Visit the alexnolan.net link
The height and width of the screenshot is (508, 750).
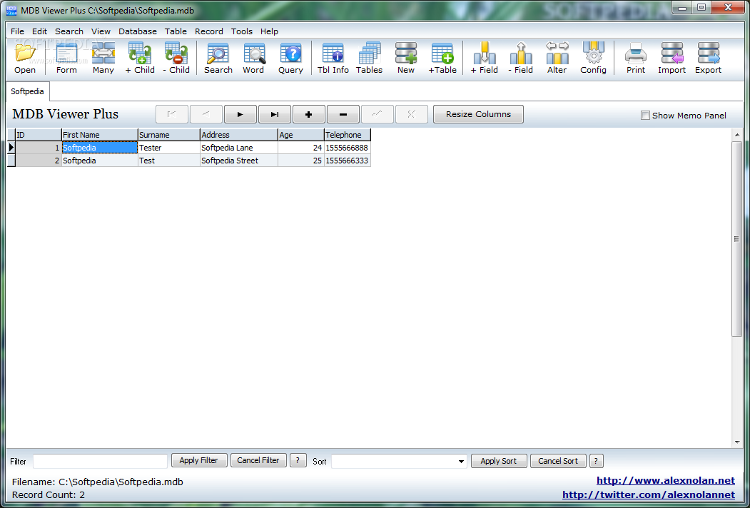point(665,481)
